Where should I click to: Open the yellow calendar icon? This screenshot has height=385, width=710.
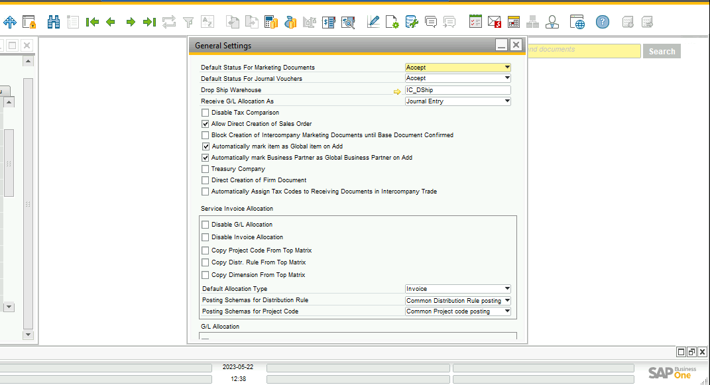(514, 22)
